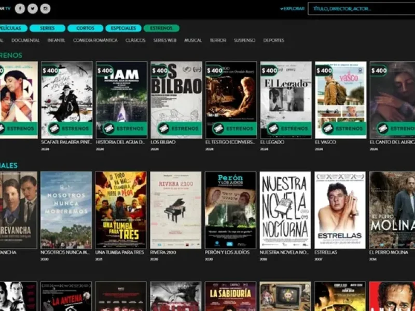Viewport: 415px width, 311px height.
Task: Filter by Documental genre
Action: click(x=25, y=40)
